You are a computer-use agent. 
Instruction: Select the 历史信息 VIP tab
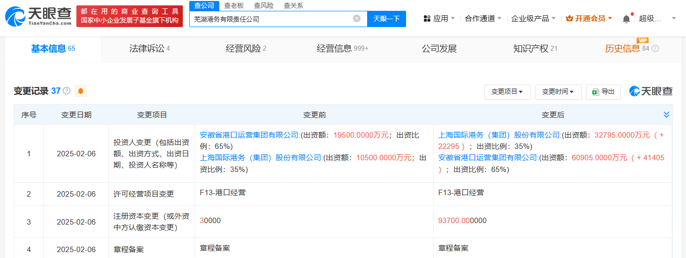tap(627, 49)
